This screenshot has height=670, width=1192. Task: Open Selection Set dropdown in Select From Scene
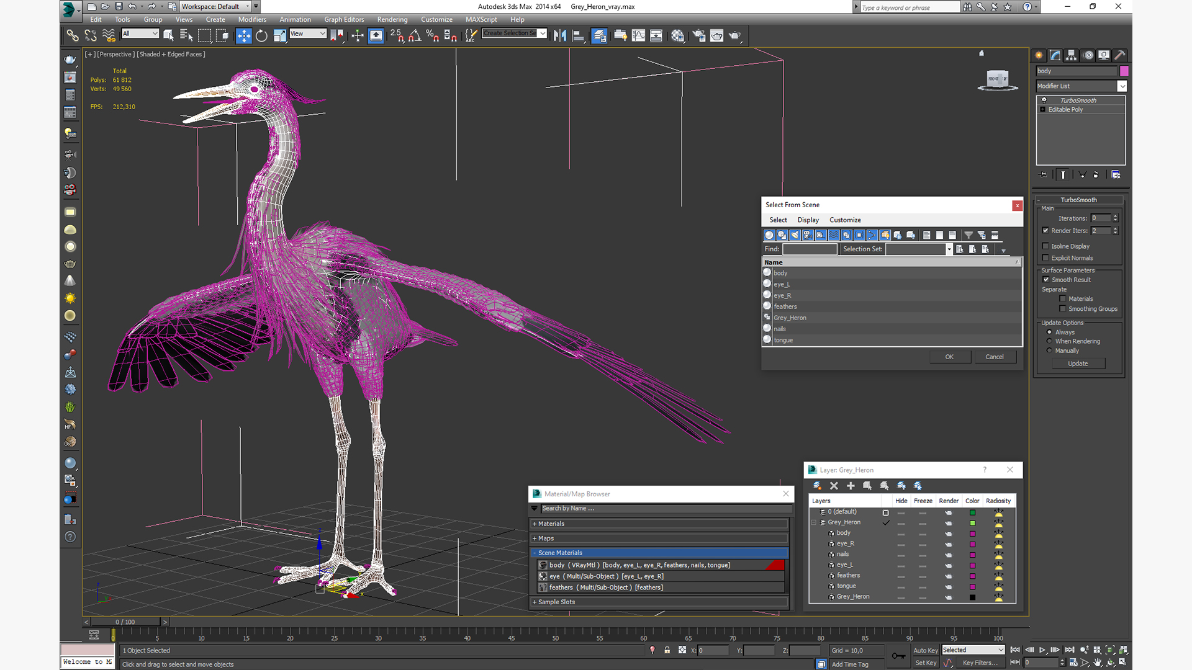pos(949,249)
